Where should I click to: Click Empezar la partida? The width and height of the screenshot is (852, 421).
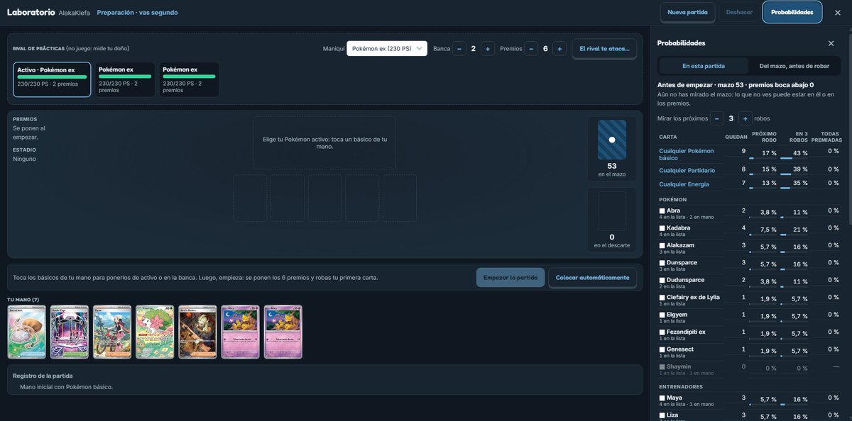(x=510, y=277)
